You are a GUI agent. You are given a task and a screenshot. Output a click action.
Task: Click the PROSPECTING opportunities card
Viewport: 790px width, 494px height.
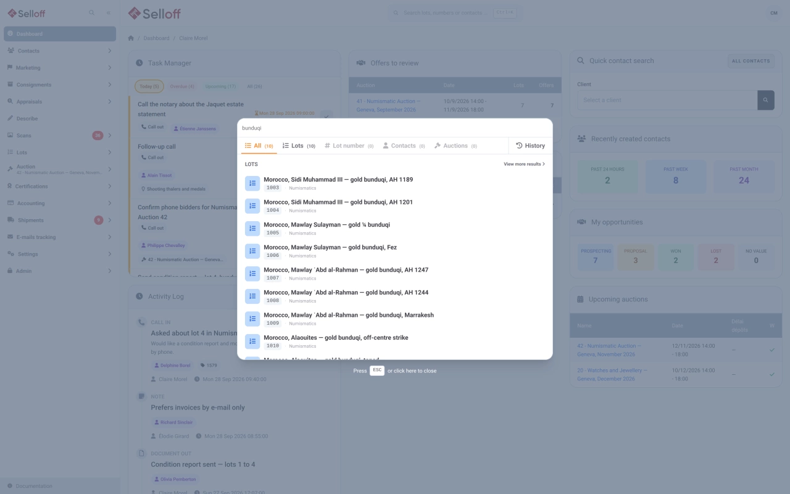point(595,257)
